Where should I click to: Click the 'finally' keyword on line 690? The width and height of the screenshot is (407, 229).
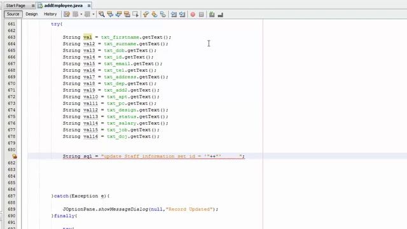coord(64,216)
